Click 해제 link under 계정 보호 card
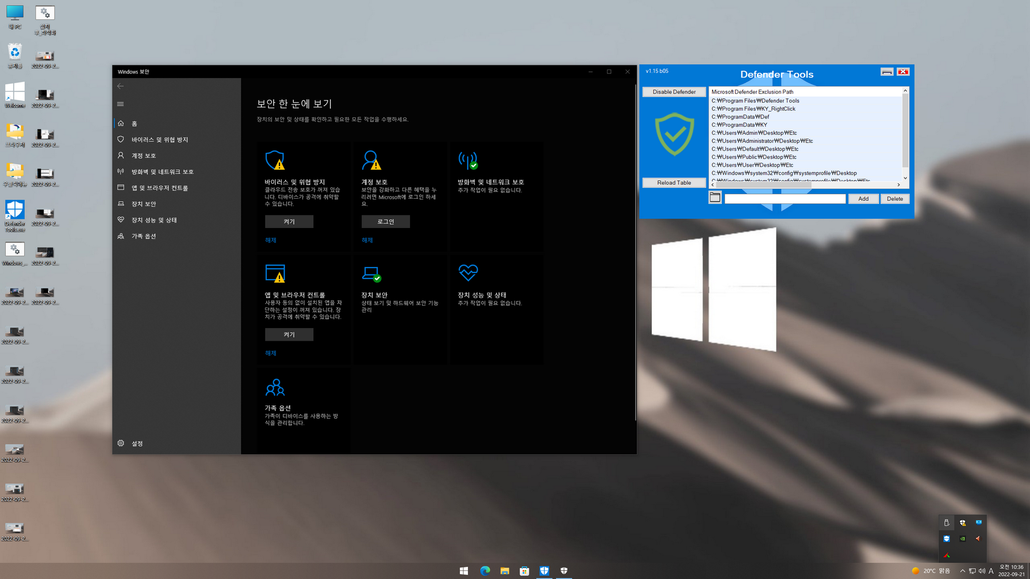Viewport: 1030px width, 579px height. click(367, 240)
